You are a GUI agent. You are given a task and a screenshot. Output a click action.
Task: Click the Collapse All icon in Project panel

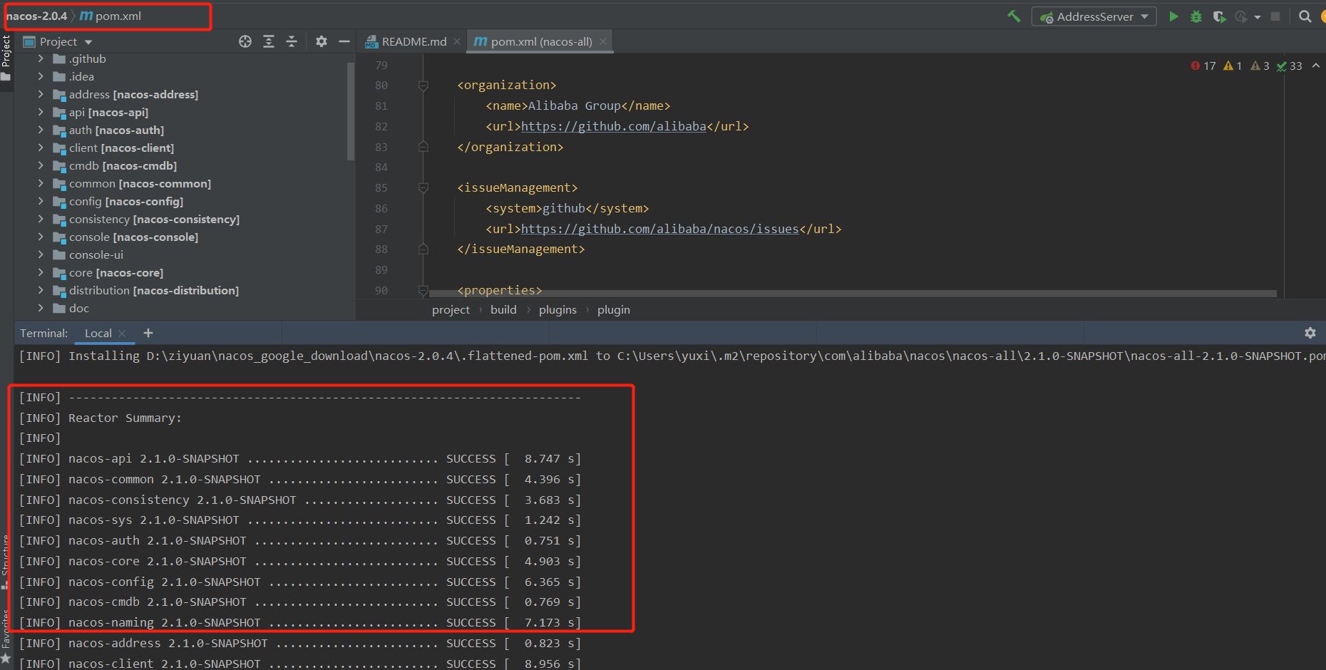(x=292, y=41)
